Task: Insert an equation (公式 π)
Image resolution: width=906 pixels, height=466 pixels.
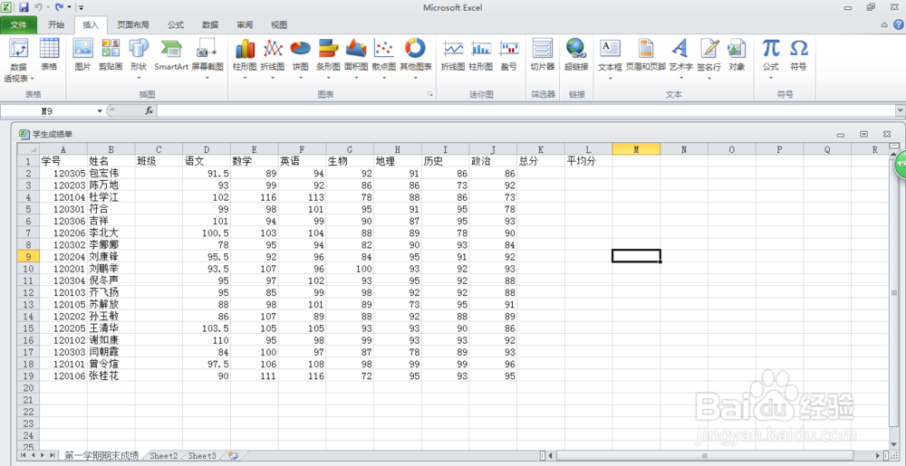Action: pos(771,59)
